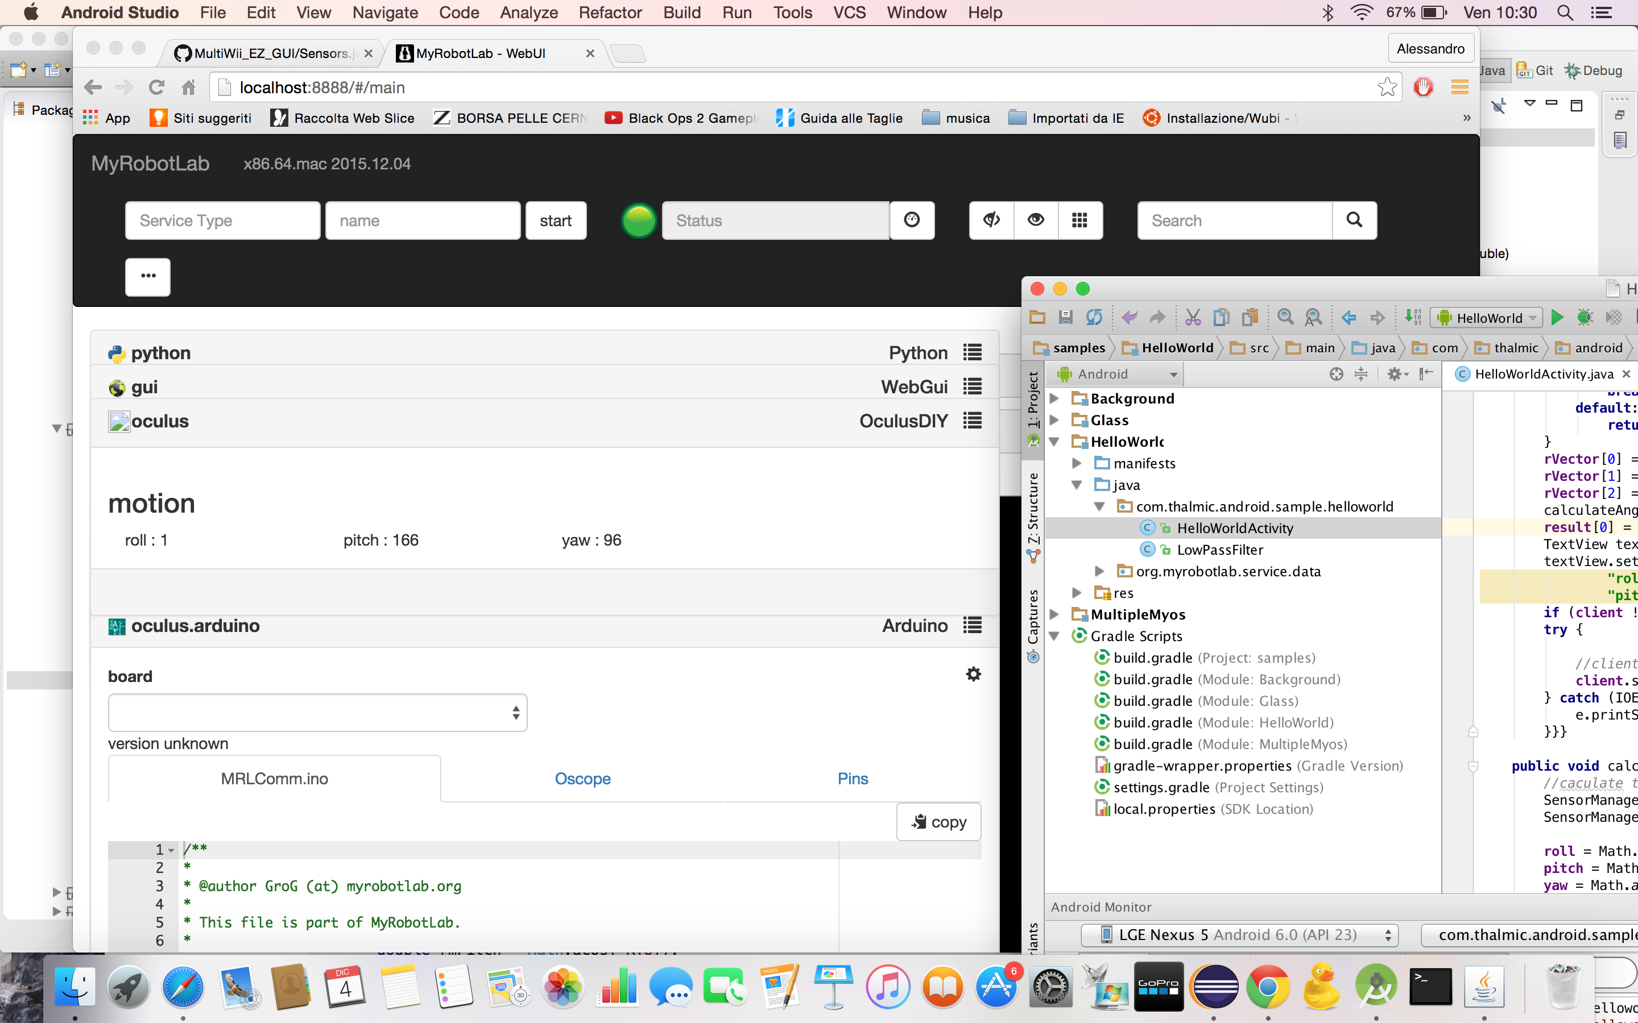Click the Make Project icon

1413,317
